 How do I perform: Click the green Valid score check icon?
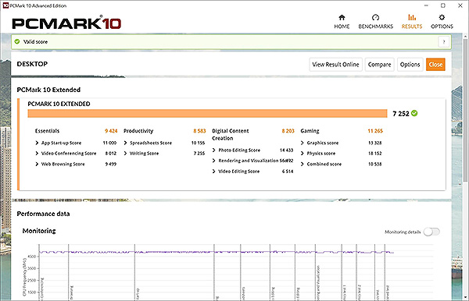click(x=17, y=41)
